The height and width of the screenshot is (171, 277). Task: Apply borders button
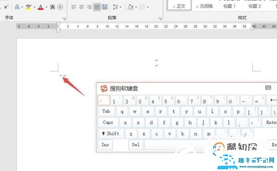click(x=142, y=7)
